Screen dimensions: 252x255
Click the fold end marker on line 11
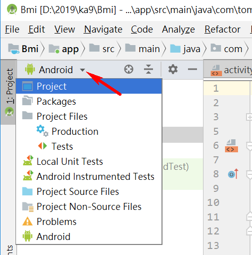[x=249, y=217]
